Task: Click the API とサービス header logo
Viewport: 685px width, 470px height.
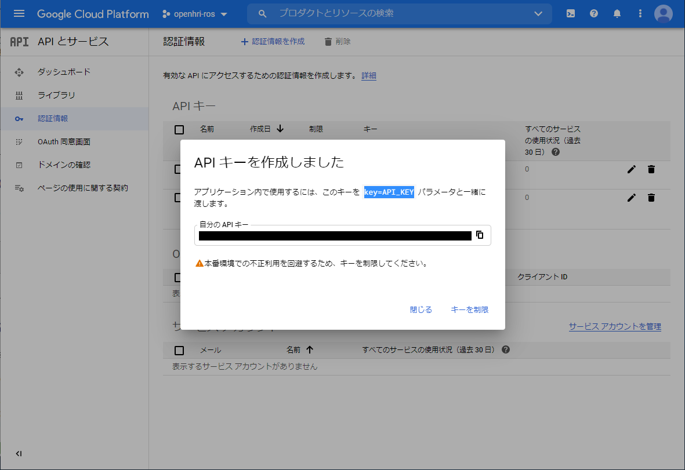Action: tap(19, 42)
